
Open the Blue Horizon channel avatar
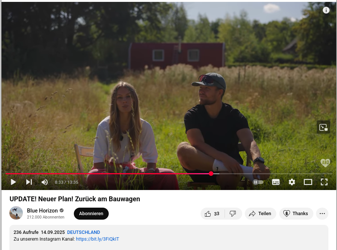tap(16, 213)
